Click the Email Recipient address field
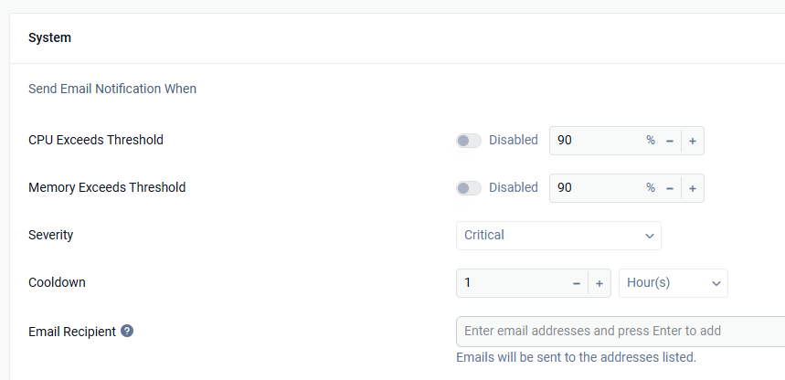 point(621,331)
